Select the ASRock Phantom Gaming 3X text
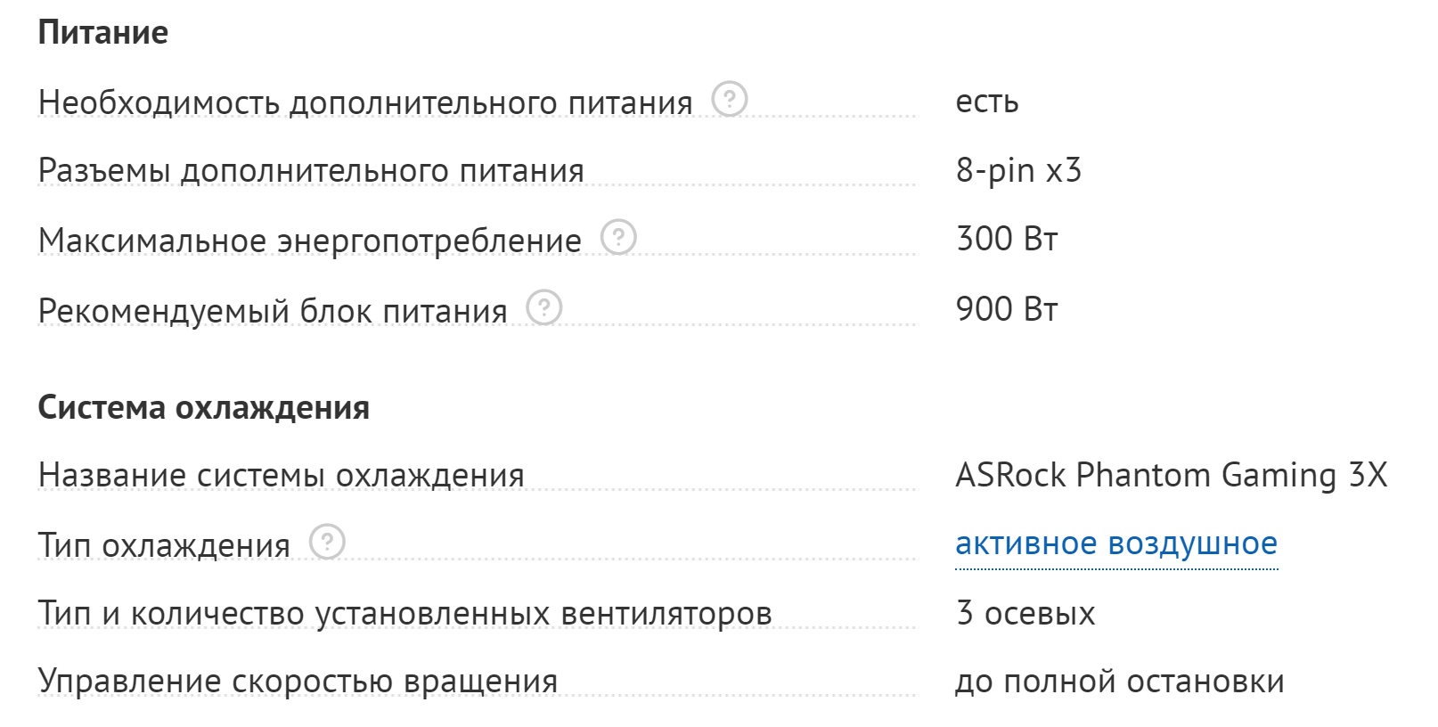The width and height of the screenshot is (1438, 727). coord(1171,475)
